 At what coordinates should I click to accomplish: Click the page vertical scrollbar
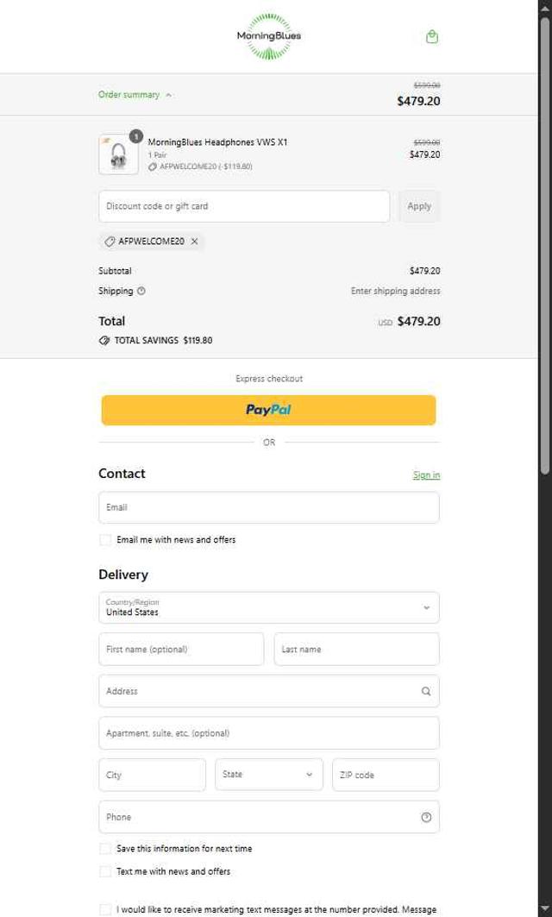coord(545,259)
